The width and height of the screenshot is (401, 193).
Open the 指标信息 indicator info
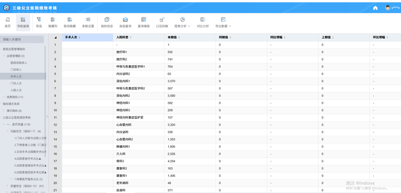pos(107,23)
